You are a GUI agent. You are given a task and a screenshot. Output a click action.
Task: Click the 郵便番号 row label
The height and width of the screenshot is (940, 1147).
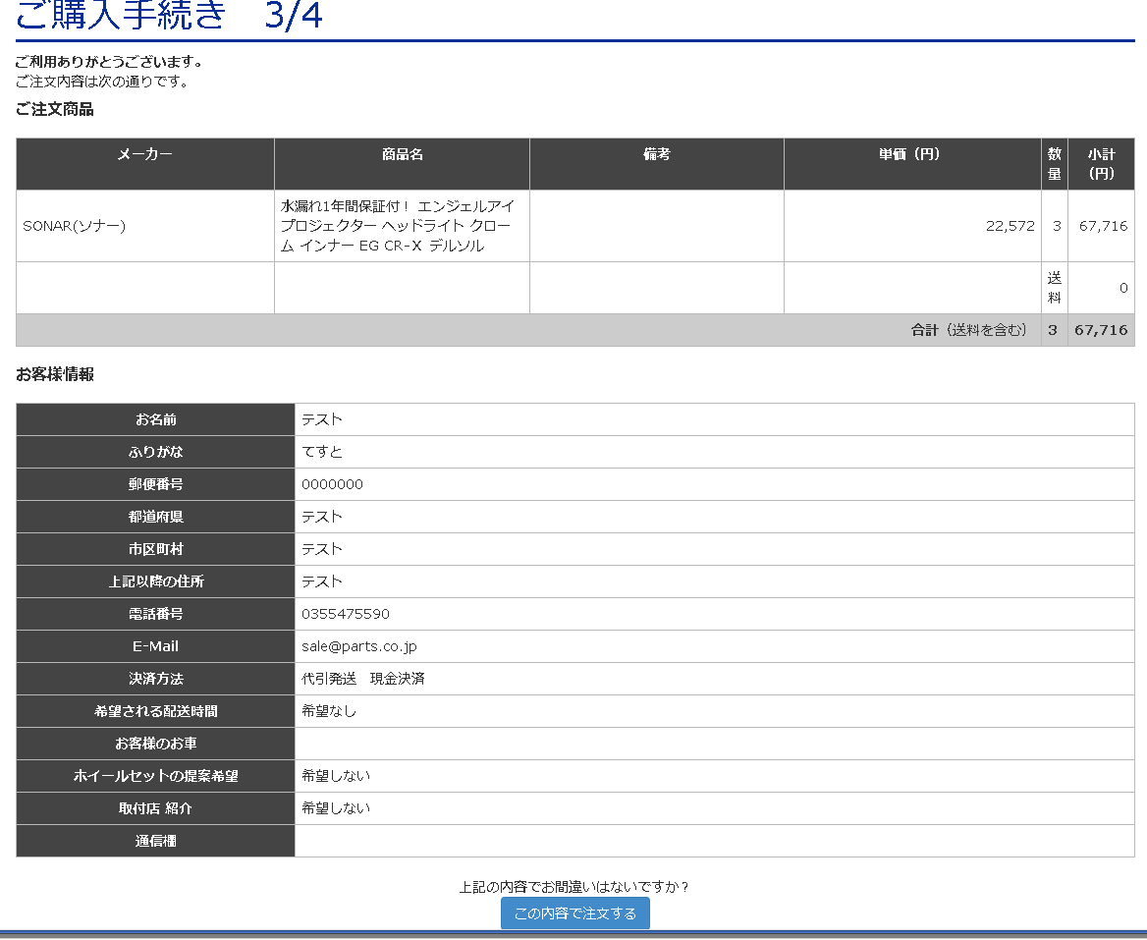coord(156,484)
